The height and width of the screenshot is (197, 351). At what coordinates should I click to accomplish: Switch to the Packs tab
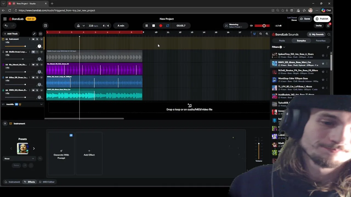[282, 41]
